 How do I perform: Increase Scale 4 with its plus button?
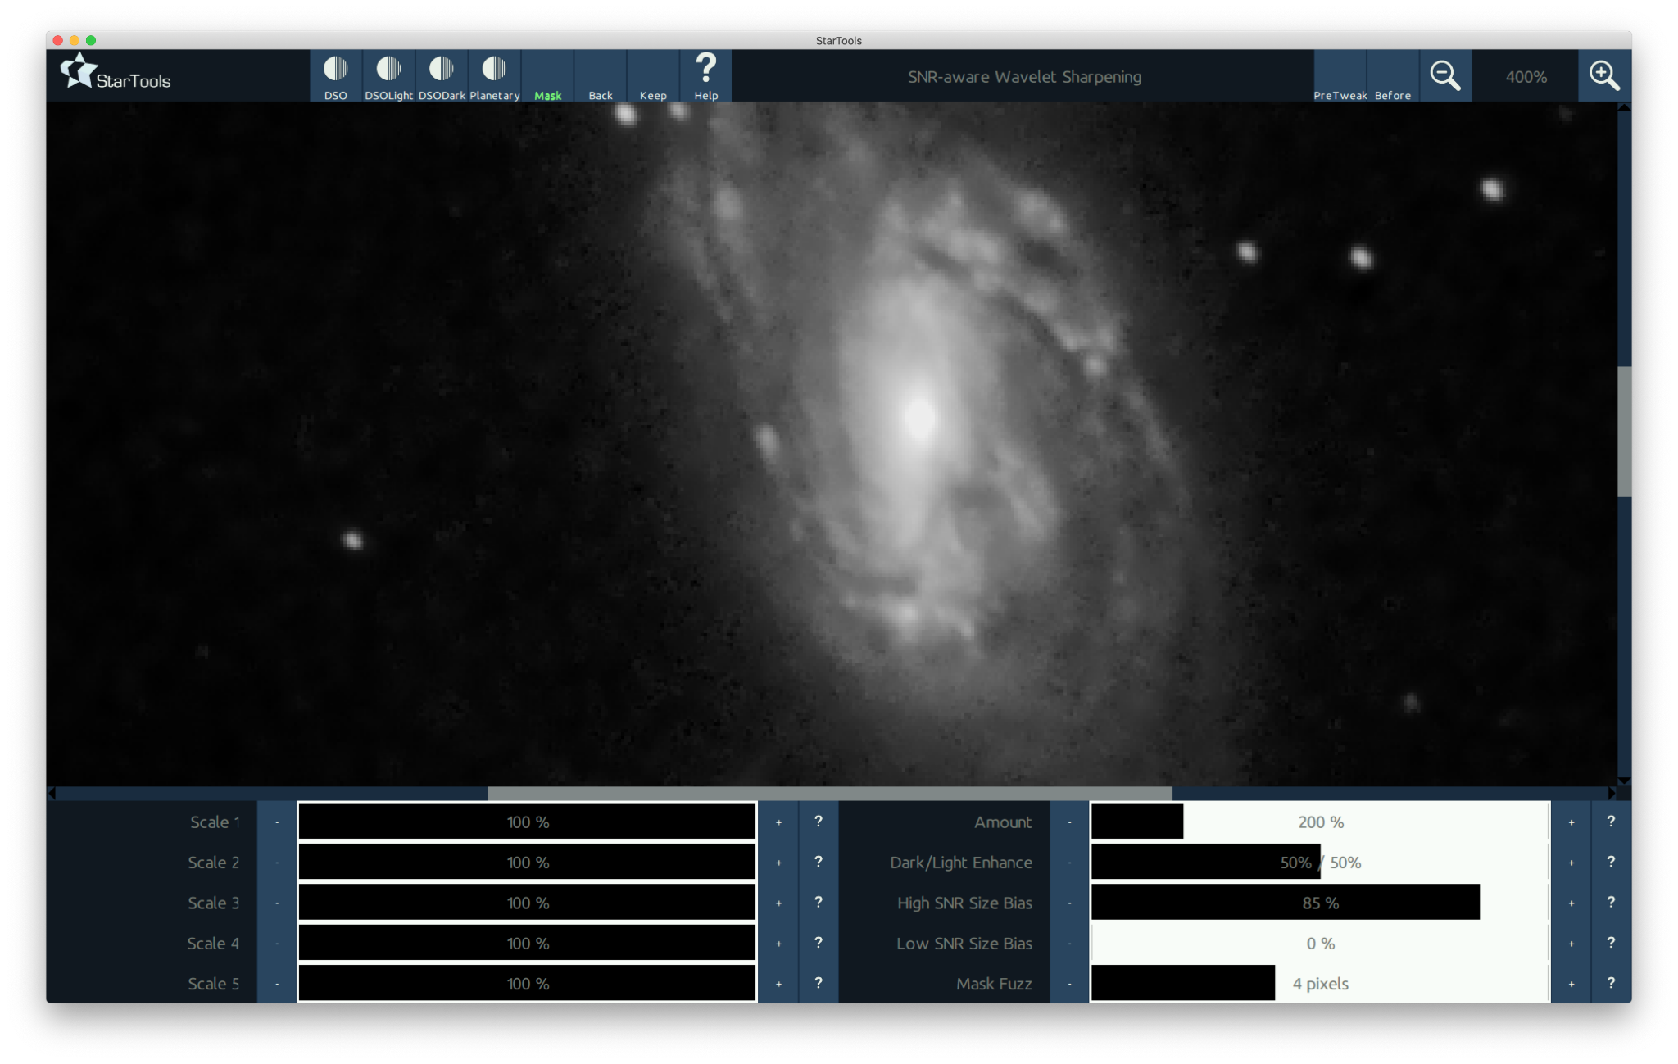click(778, 943)
